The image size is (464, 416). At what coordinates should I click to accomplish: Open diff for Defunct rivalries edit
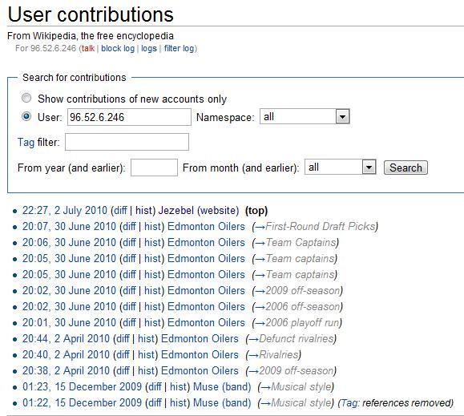tap(123, 338)
